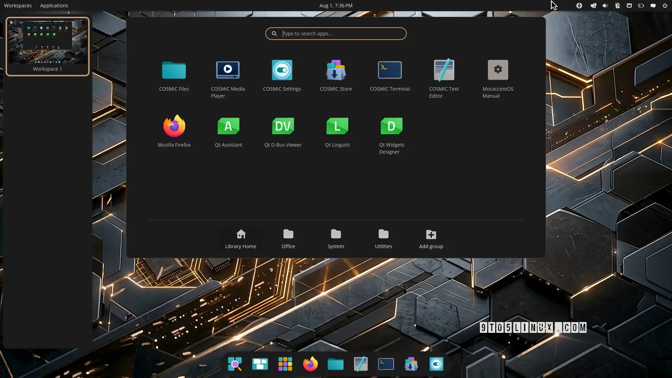Click the launcher search icon in the dock
Screen dimensions: 672x378
[x=234, y=364]
